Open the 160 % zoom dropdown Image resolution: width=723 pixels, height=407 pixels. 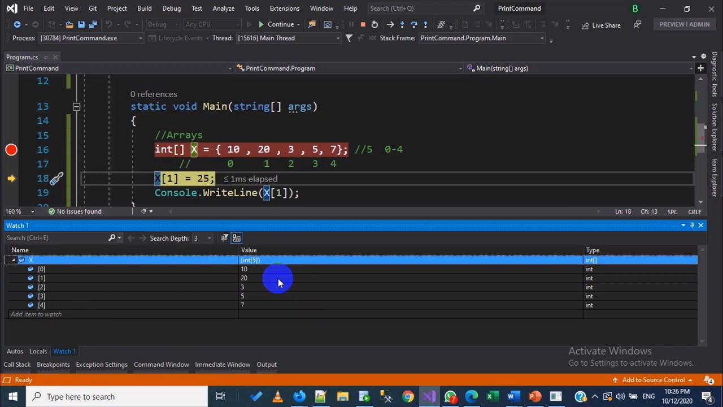pyautogui.click(x=20, y=211)
